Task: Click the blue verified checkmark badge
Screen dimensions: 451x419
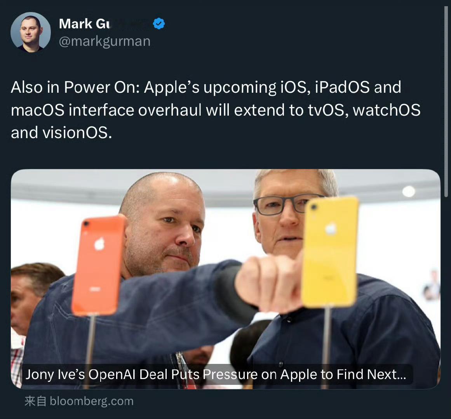Action: click(x=159, y=24)
